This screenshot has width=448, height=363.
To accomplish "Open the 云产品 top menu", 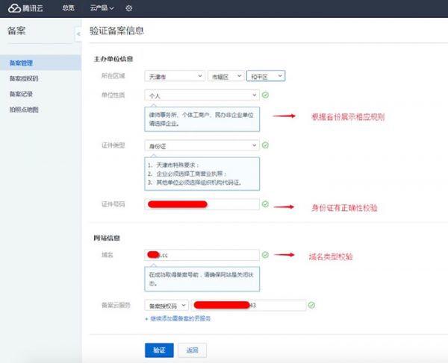I will click(x=102, y=8).
